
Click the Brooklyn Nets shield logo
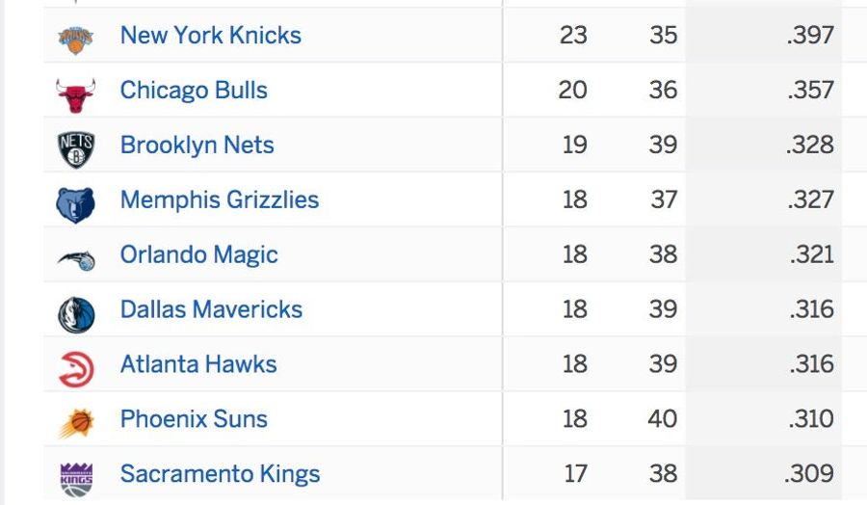point(76,149)
